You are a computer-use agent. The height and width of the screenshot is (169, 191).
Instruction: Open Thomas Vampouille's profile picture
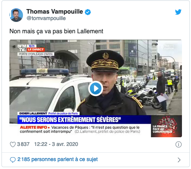(x=16, y=15)
